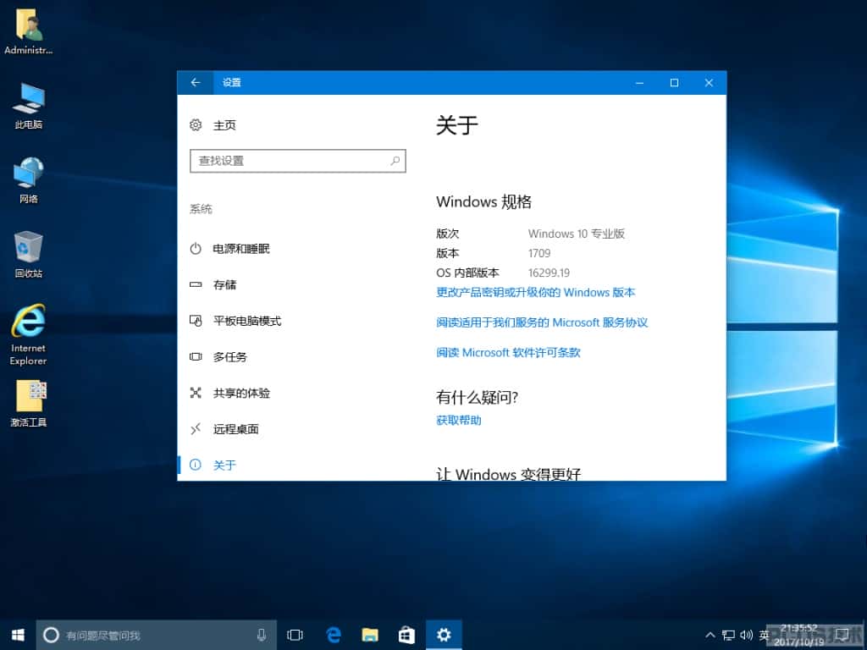Screen dimensions: 867x650
Task: Click the Windows 规格 heading
Action: 483,201
